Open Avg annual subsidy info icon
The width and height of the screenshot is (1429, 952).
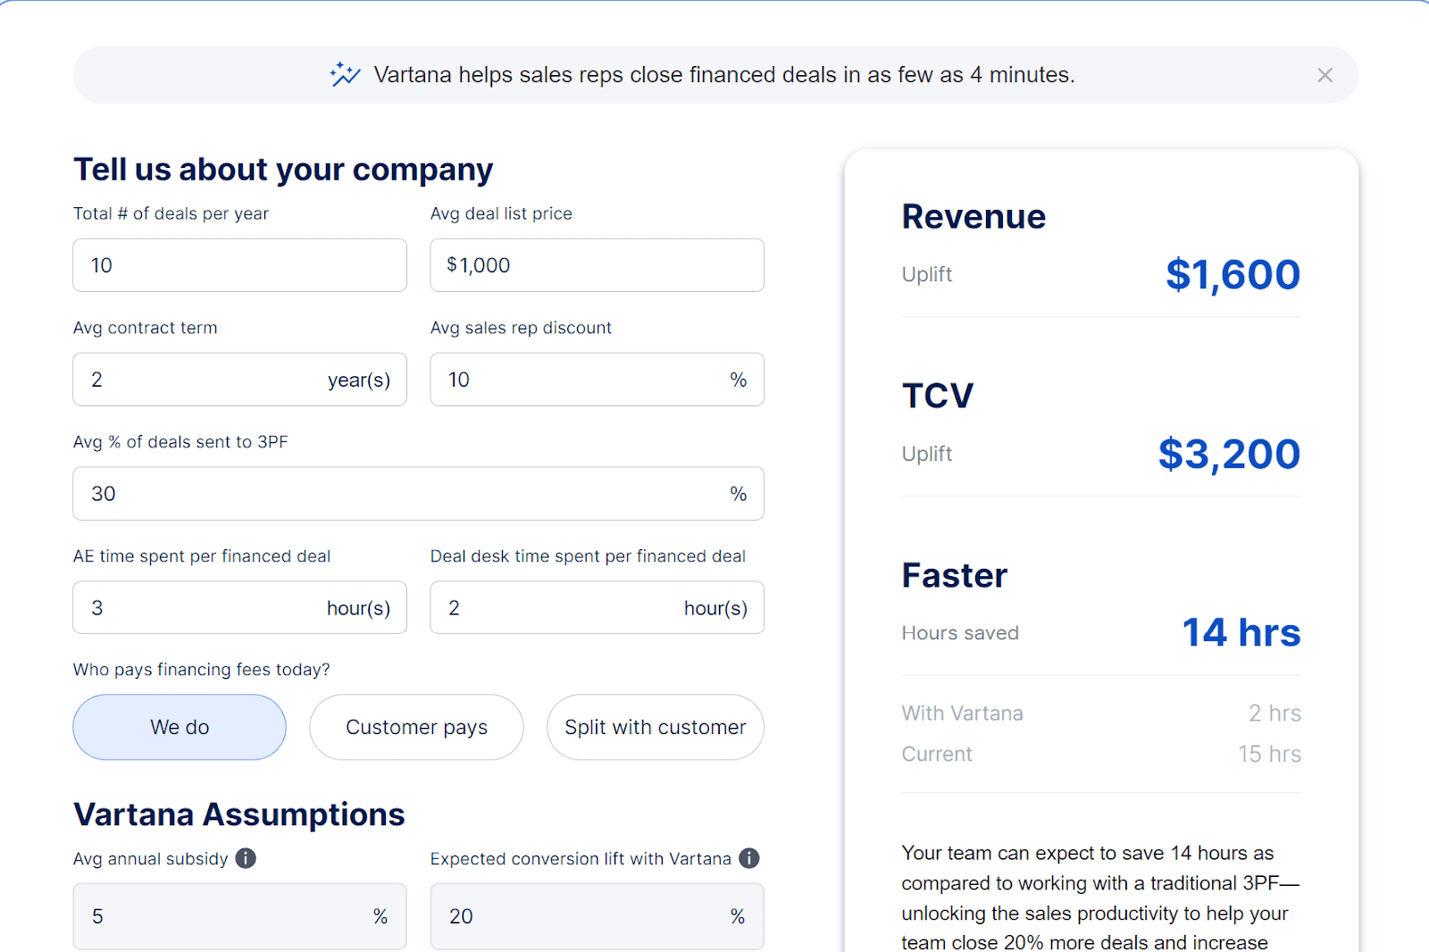[246, 858]
